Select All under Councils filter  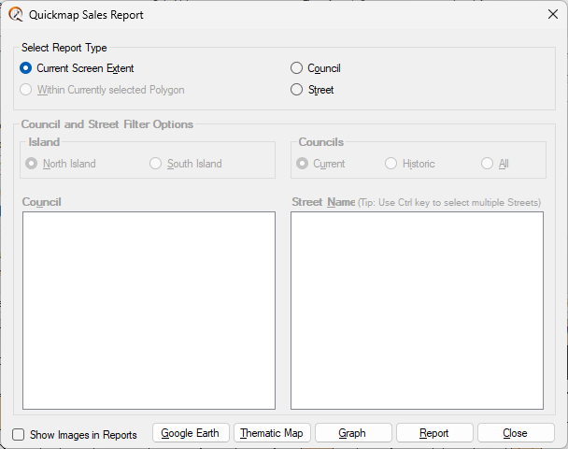pos(488,164)
